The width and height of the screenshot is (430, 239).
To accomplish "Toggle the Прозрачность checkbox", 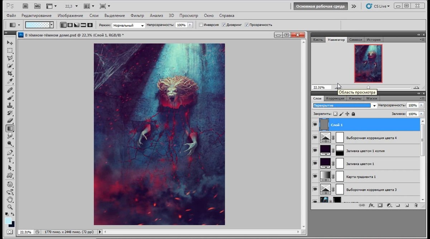I will pyautogui.click(x=247, y=25).
